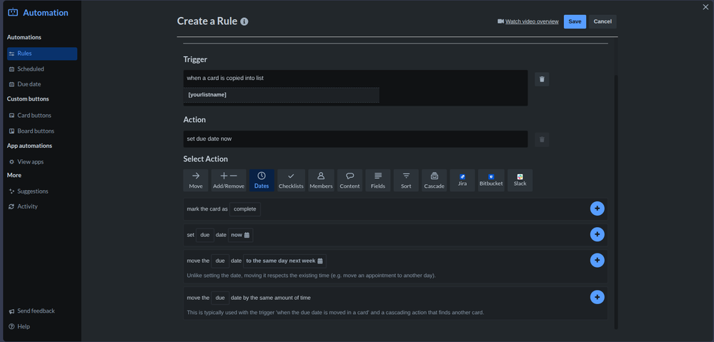The height and width of the screenshot is (342, 714).
Task: Open the Content action category
Action: pos(349,180)
